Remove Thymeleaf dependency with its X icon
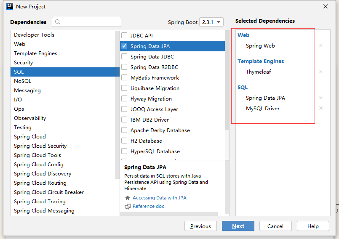Screen dimensions: 339x239 pyautogui.click(x=321, y=72)
